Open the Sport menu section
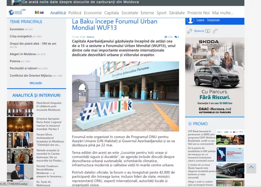Viewport: 261px width, 187px height. (161, 13)
